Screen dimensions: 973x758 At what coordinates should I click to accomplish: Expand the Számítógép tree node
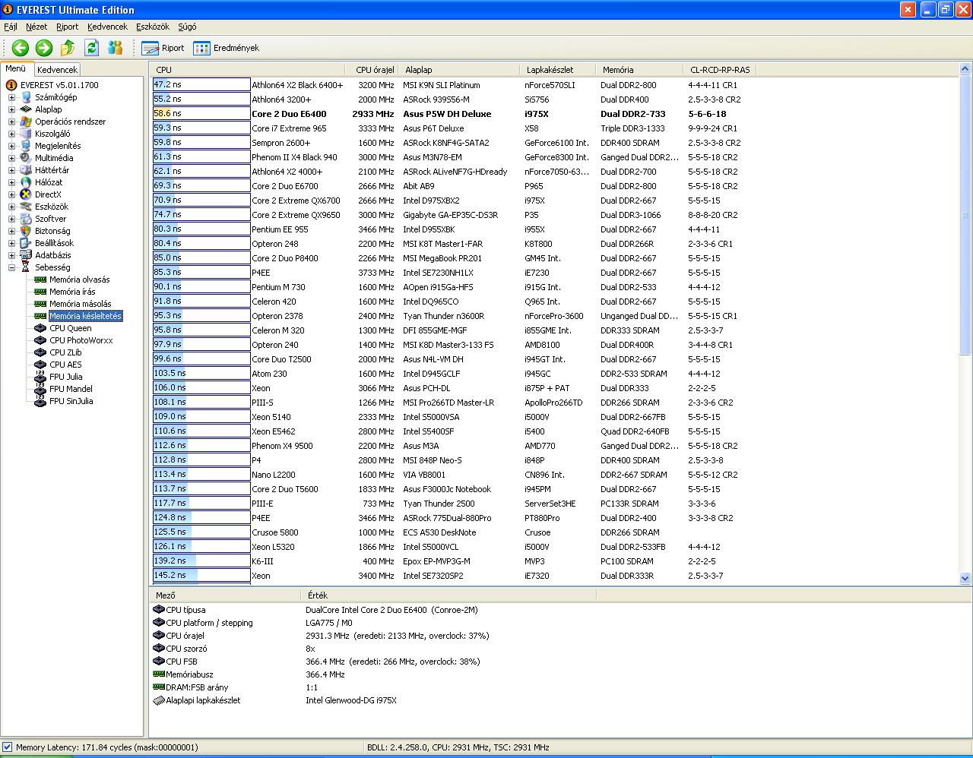[11, 97]
